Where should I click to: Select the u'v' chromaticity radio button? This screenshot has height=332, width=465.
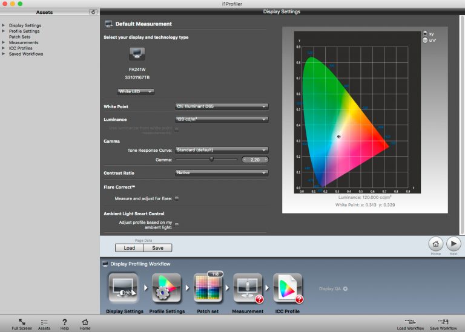(x=425, y=41)
